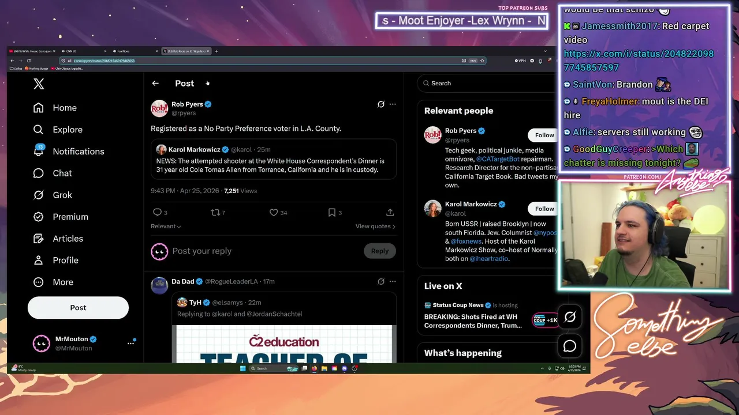This screenshot has height=415, width=739.
Task: Click Grok icon on Da Dad reply
Action: pos(381,282)
